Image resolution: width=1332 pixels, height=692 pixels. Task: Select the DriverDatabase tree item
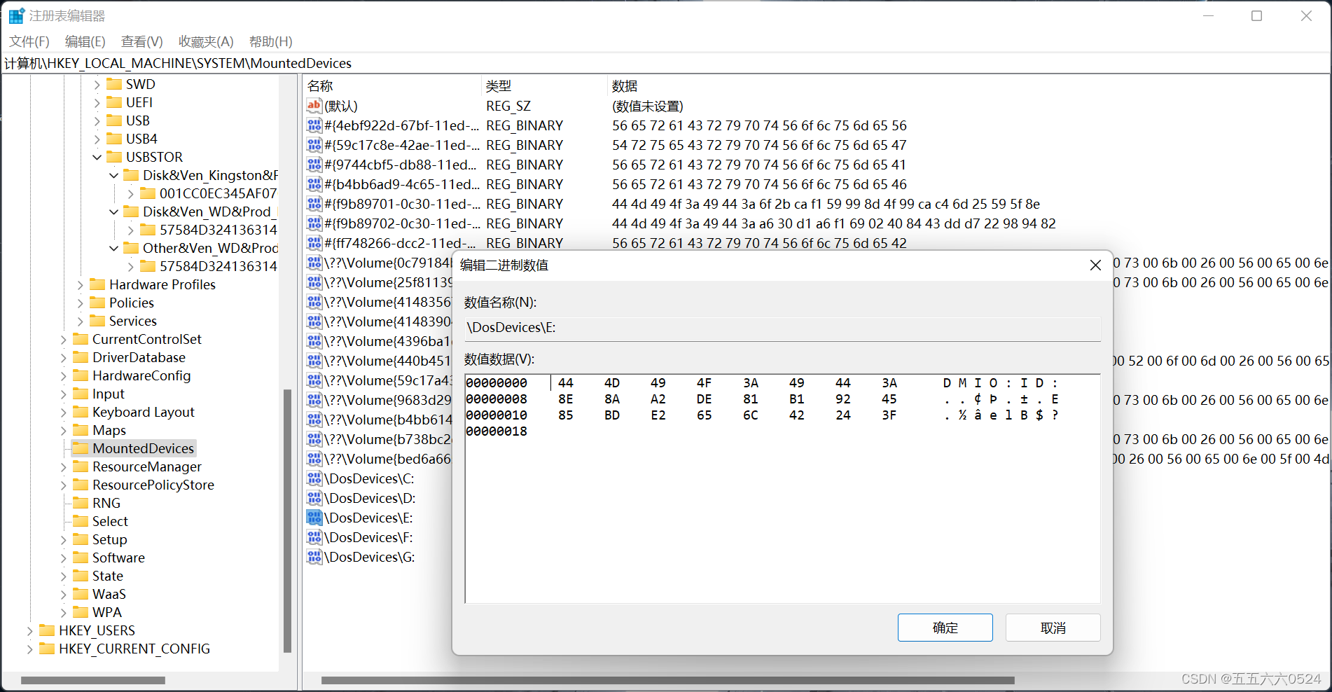click(x=139, y=357)
